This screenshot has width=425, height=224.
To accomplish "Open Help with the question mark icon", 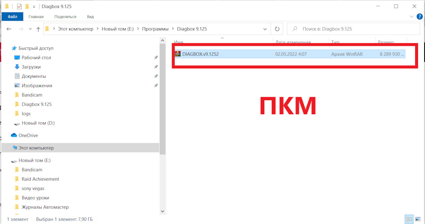I will pos(420,16).
